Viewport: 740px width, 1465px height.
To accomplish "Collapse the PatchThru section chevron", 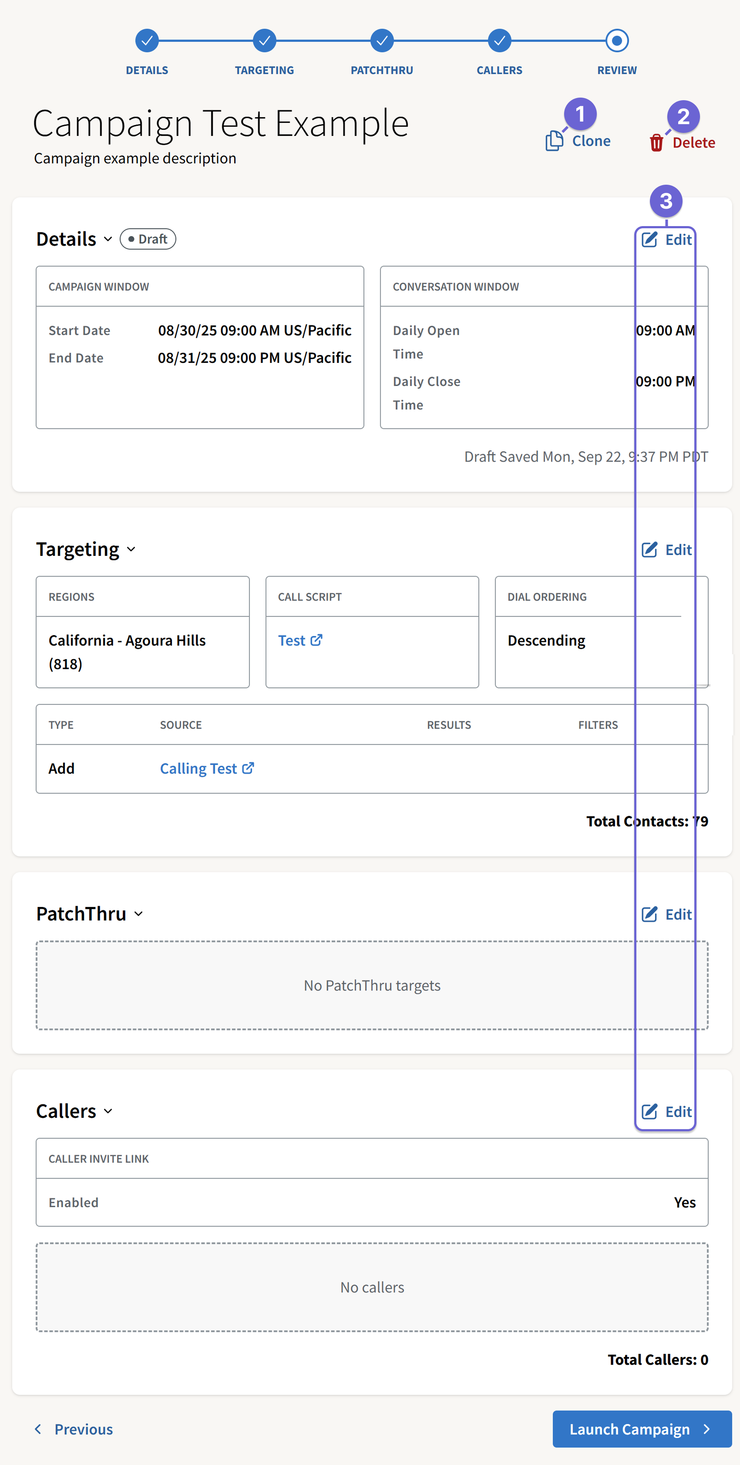I will 138,914.
